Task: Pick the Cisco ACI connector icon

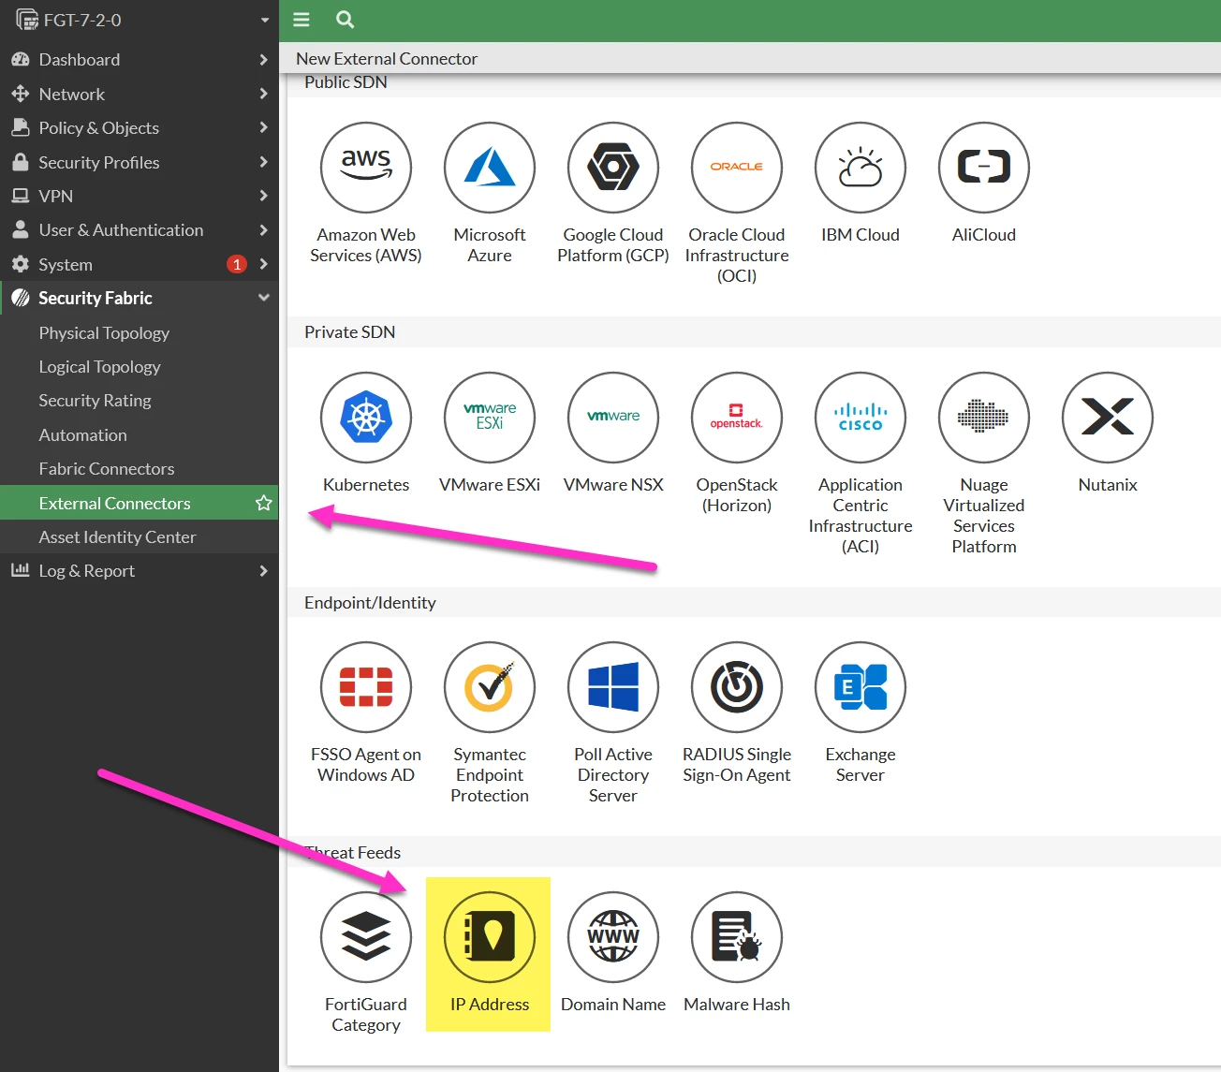Action: click(861, 418)
